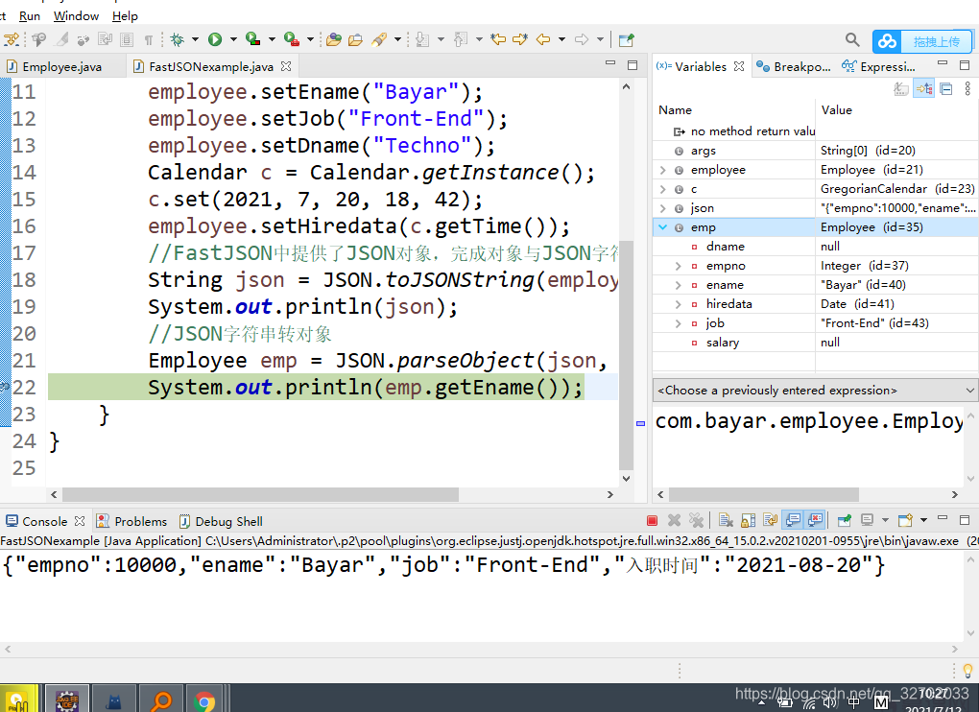Click the Open Console icon
Screen dimensions: 979x712
[x=905, y=520]
